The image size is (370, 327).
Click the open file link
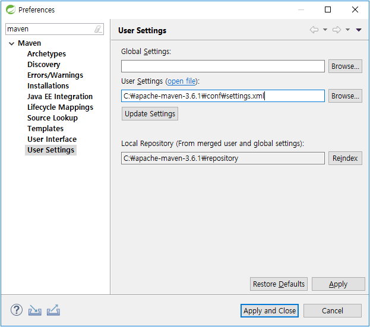182,81
